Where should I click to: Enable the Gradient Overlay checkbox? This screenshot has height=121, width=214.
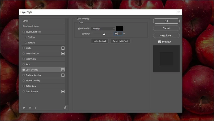pyautogui.click(x=24, y=75)
